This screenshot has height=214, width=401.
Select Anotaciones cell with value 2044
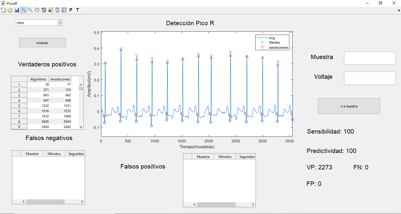(60, 121)
